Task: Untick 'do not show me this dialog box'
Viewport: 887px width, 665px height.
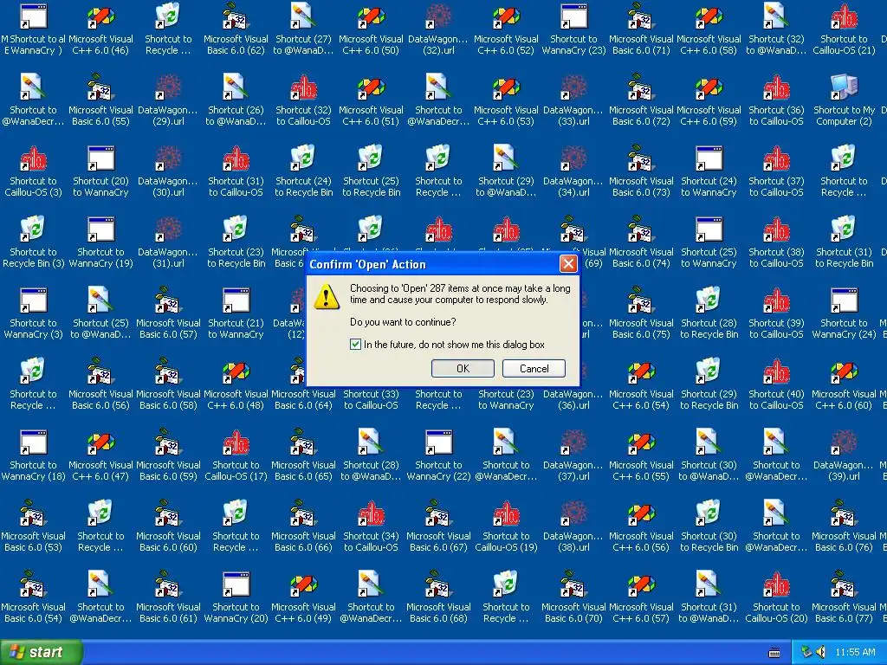Action: (x=355, y=345)
